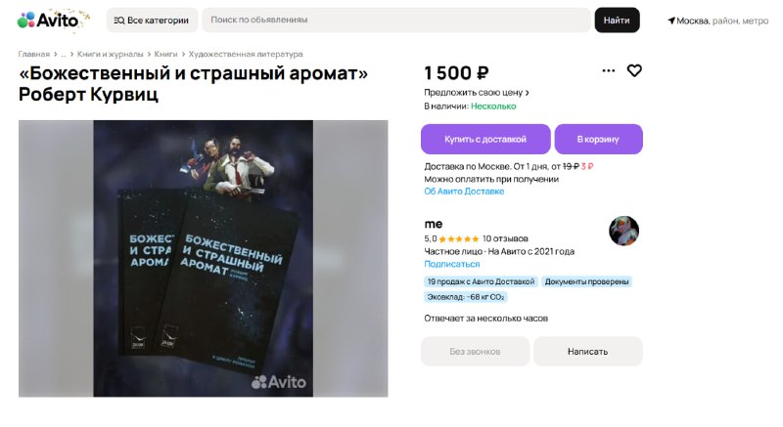Click the Найти search button

(x=617, y=21)
